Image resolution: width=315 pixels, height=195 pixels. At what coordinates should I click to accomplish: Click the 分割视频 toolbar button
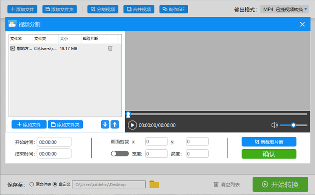[x=103, y=9]
